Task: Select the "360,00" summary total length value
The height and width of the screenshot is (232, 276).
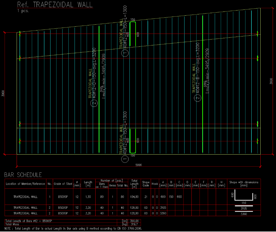Action: [x=134, y=221]
